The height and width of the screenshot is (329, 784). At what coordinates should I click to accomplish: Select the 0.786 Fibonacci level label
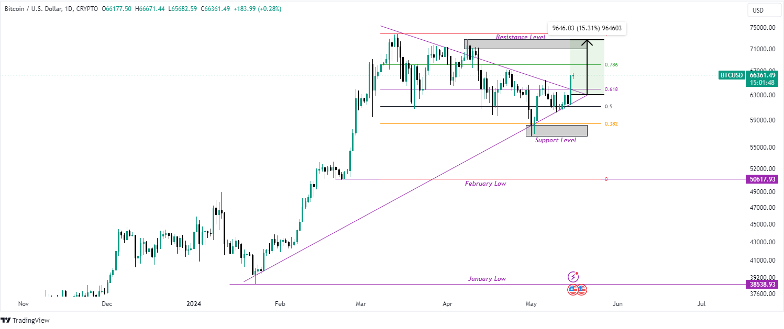611,65
